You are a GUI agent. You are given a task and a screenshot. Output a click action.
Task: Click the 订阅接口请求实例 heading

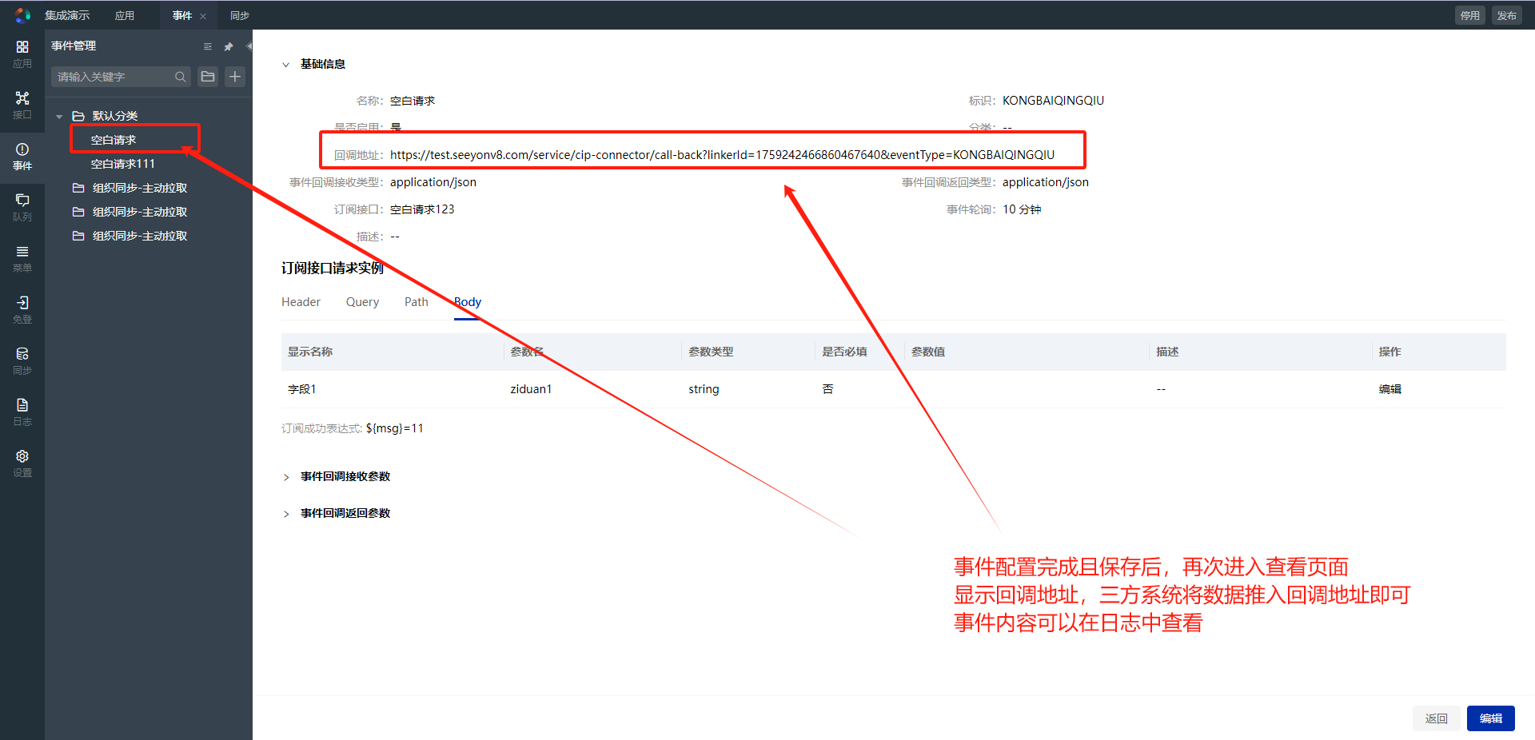(x=333, y=268)
